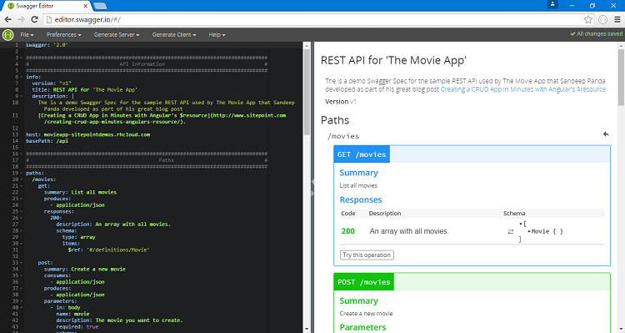The width and height of the screenshot is (625, 333).
Task: Collapse the GET /movies operation header
Action: (x=472, y=154)
